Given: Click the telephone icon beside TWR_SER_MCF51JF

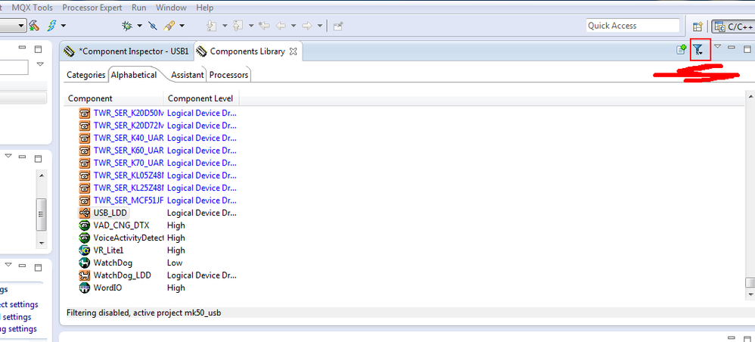Looking at the screenshot, I should tap(85, 201).
